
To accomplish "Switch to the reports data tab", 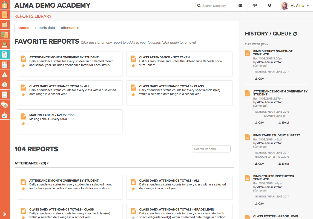I will 45,28.
